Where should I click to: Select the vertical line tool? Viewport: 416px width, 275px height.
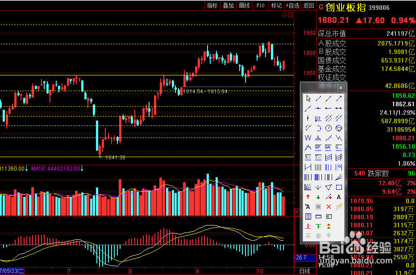(308, 118)
